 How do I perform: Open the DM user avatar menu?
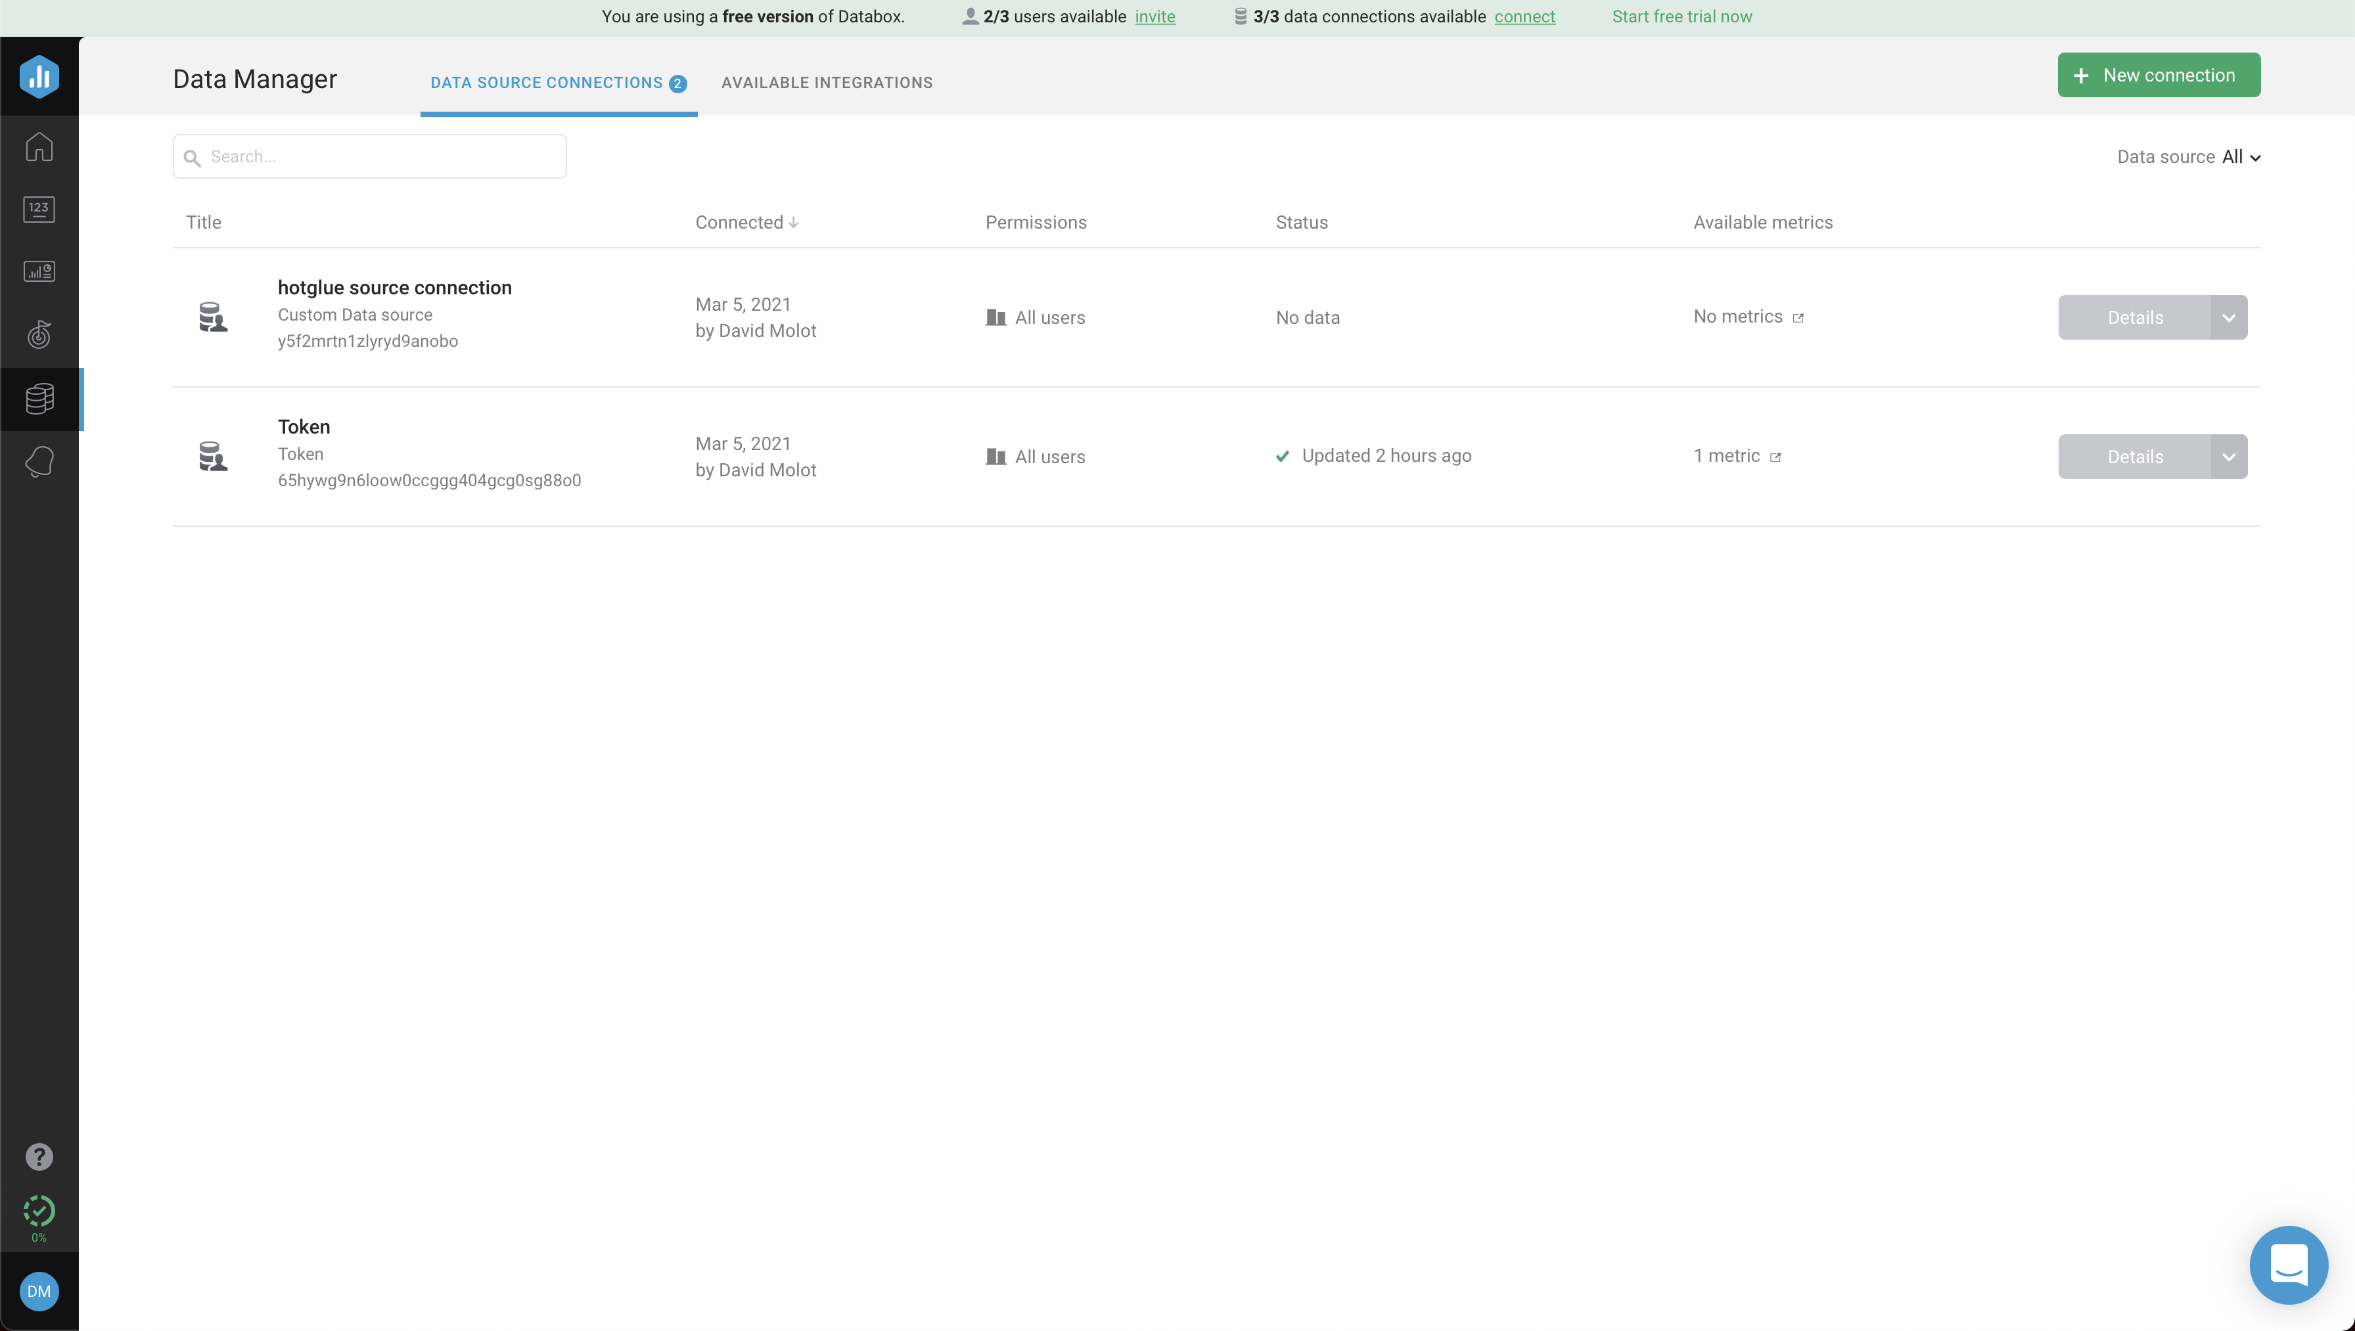(39, 1292)
